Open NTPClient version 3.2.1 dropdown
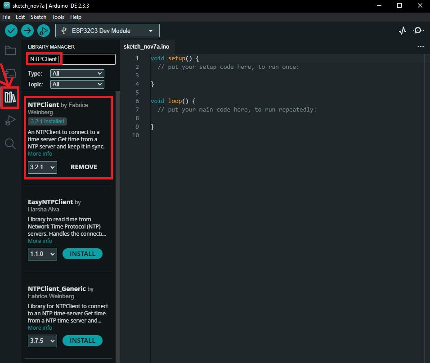Viewport: 430px width, 363px height. (42, 167)
